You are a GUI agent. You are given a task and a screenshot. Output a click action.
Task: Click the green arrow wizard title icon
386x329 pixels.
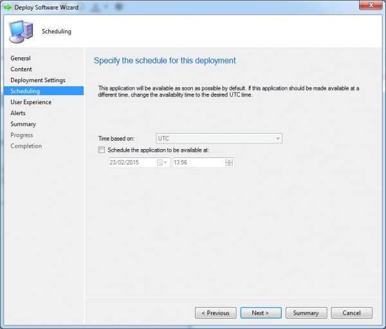coord(8,7)
